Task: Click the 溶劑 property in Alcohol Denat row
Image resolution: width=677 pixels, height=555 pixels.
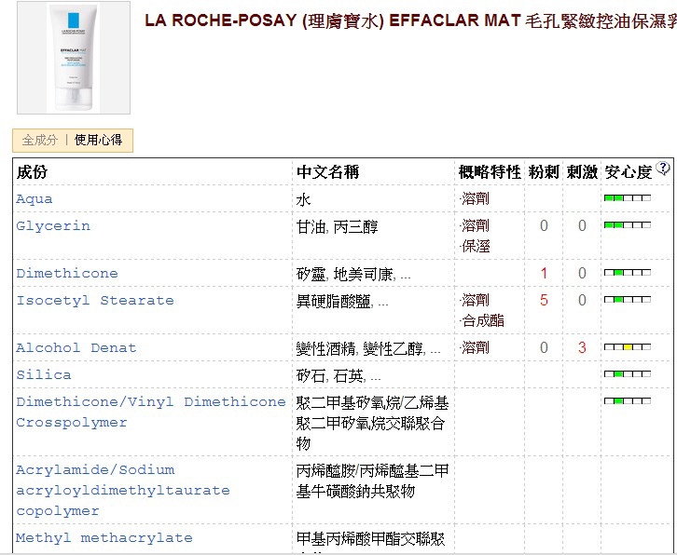Action: pyautogui.click(x=475, y=347)
